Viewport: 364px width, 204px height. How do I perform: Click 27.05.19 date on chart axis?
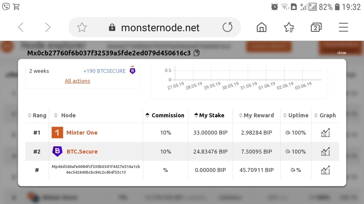pyautogui.click(x=176, y=86)
